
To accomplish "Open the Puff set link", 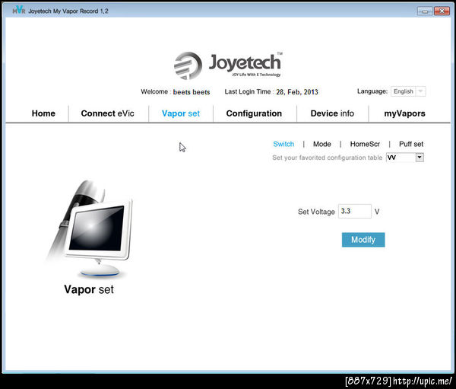I will (411, 144).
